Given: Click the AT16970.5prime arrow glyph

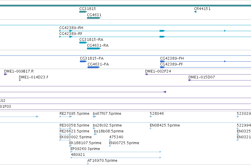Looking at the screenshot, I should click(x=88, y=164).
